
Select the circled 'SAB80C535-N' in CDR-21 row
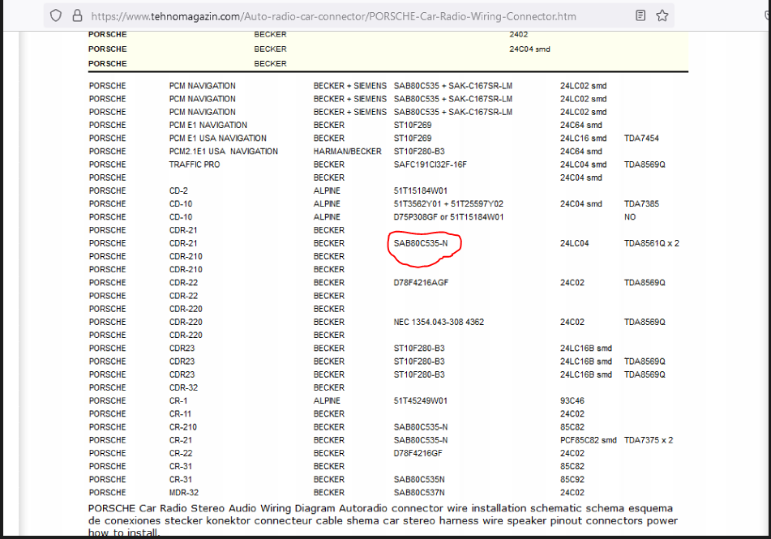421,243
